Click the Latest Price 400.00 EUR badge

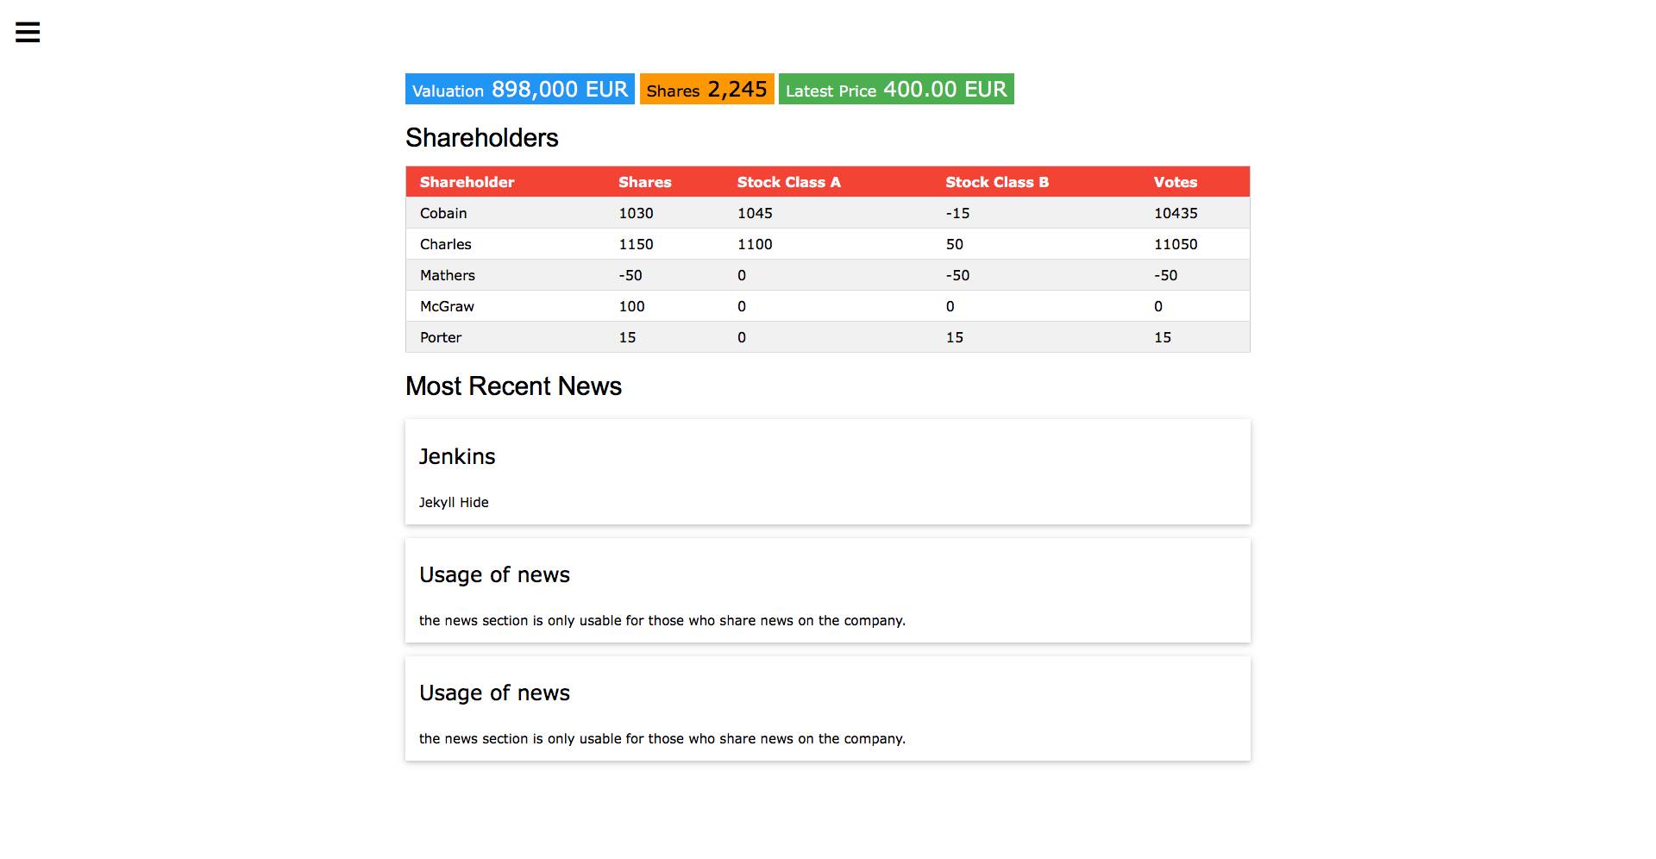[896, 89]
